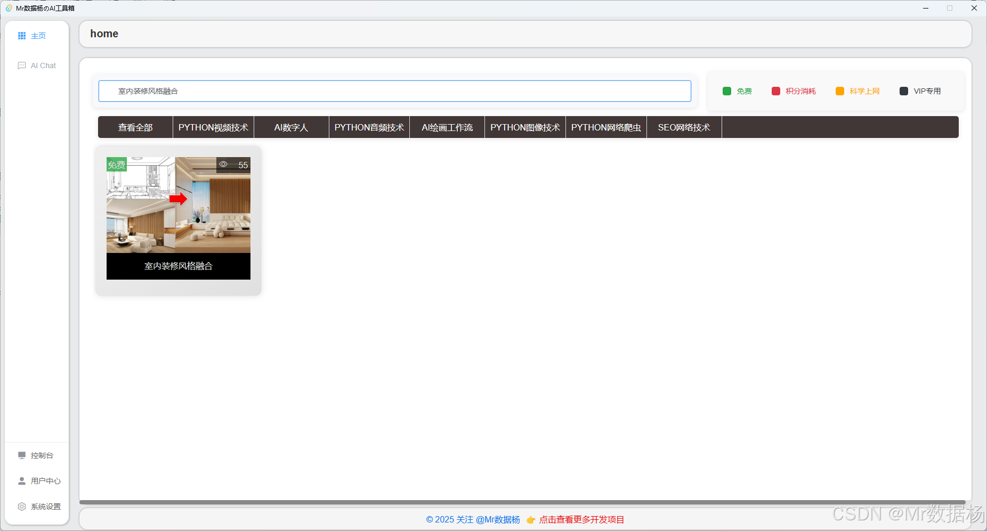Click the app logo in title bar
Viewport: 987px width, 531px height.
pos(9,8)
